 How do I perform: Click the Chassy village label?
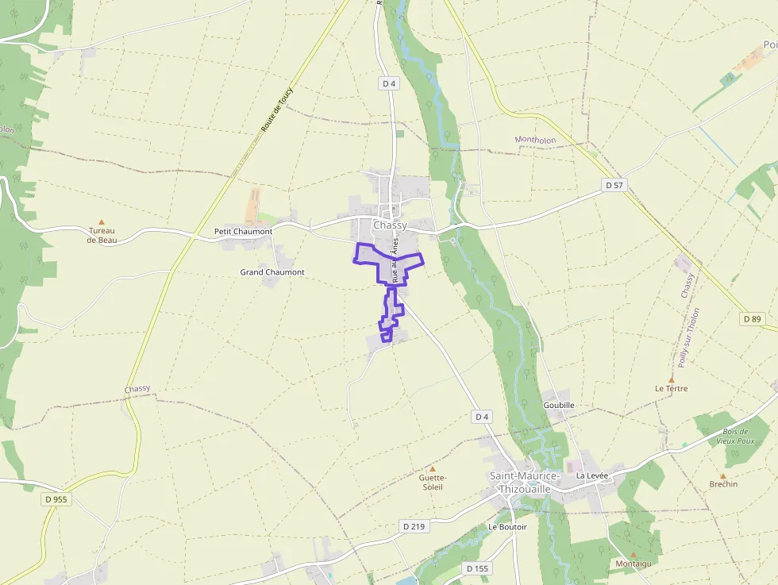[390, 225]
